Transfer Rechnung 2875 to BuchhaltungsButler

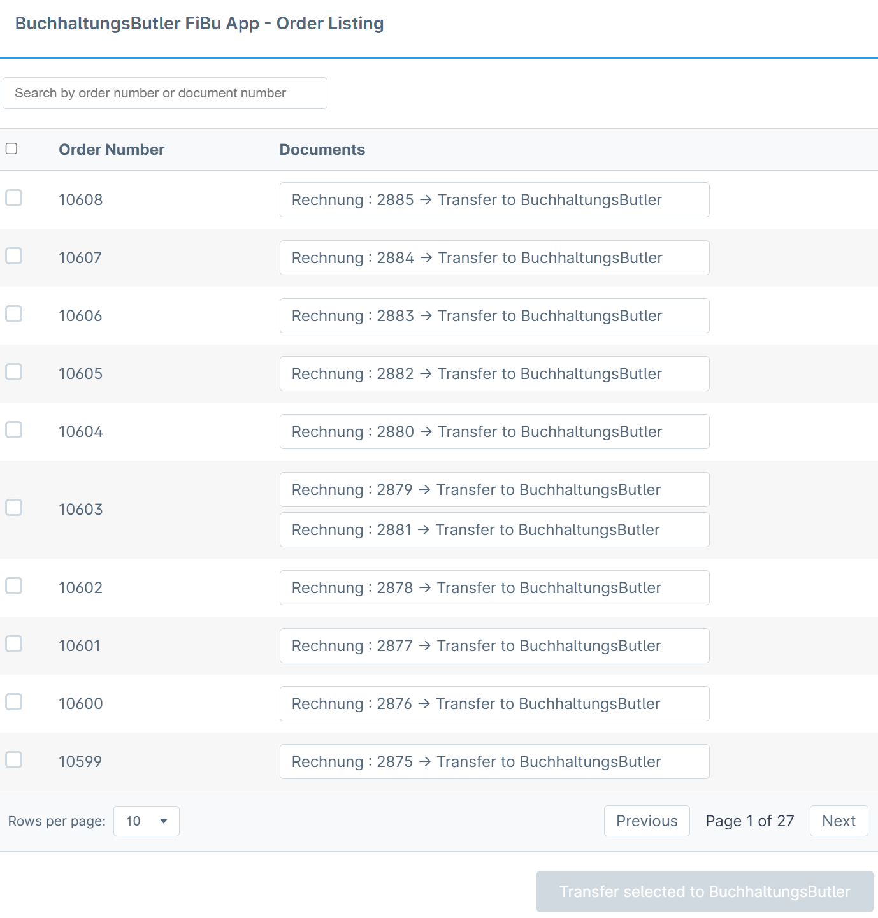pyautogui.click(x=494, y=762)
